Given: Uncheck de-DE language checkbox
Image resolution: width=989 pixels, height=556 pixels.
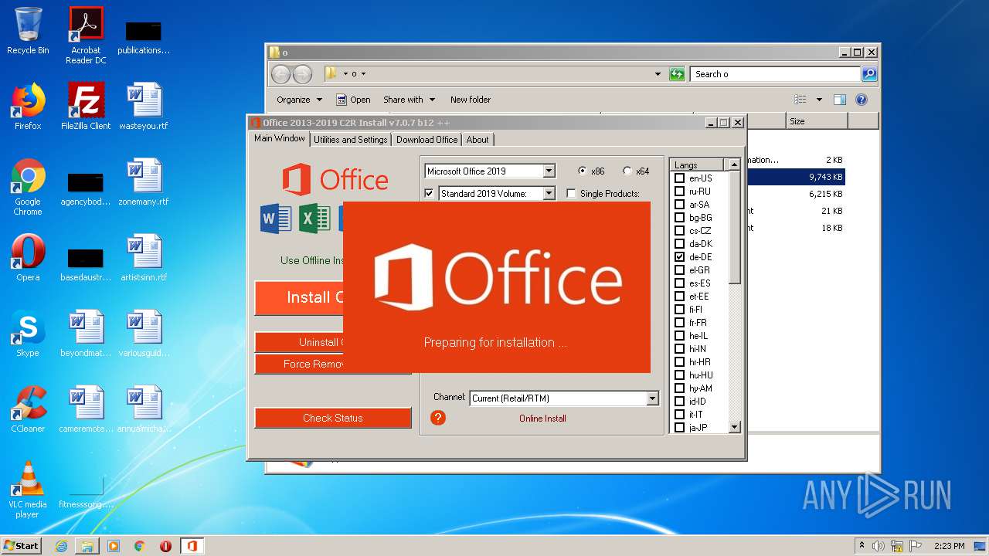Looking at the screenshot, I should point(680,256).
